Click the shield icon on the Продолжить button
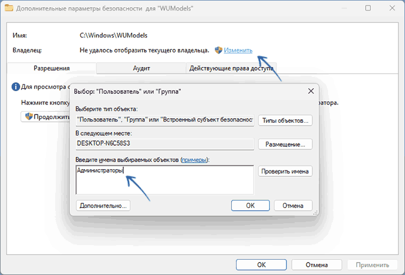The image size is (405, 275). (28, 116)
